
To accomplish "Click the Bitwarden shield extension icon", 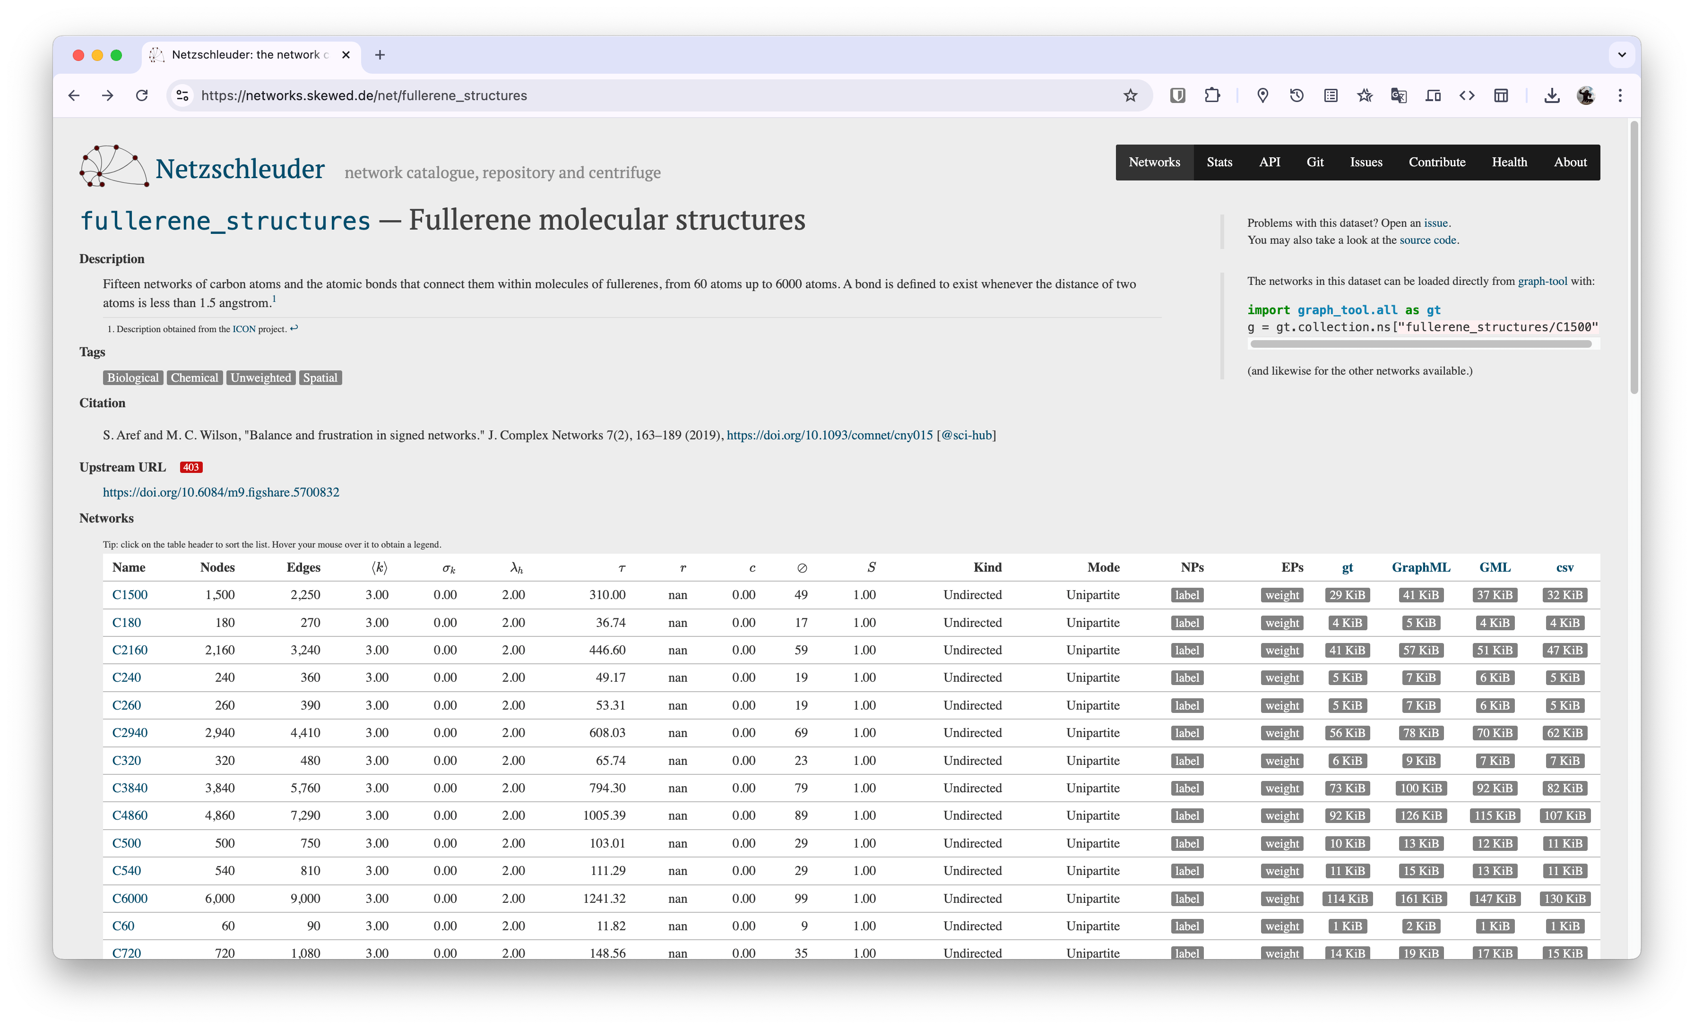I will (1178, 95).
